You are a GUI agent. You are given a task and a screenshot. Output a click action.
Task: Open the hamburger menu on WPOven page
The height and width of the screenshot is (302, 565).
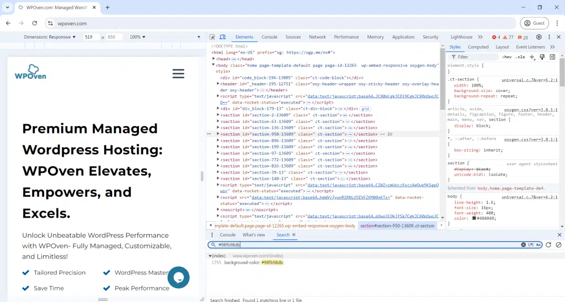coord(178,74)
